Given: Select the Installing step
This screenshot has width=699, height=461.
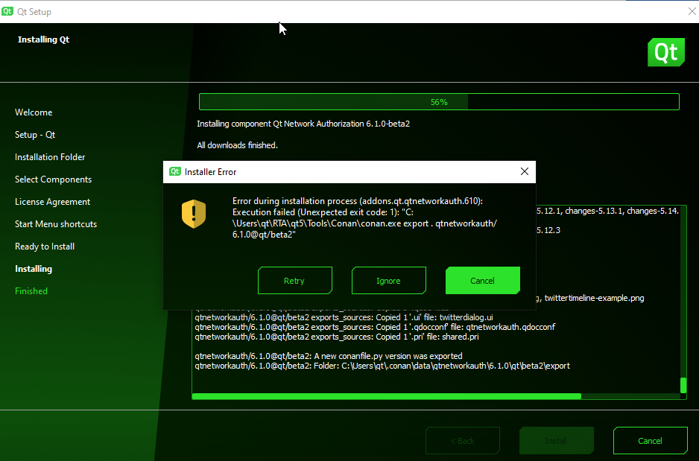Looking at the screenshot, I should pyautogui.click(x=34, y=269).
